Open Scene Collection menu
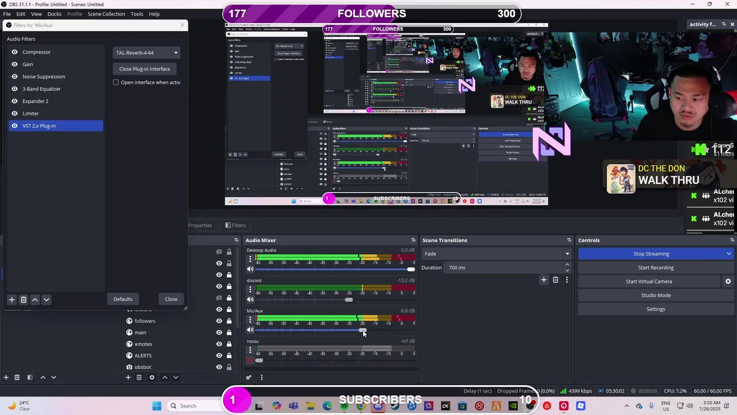 pos(106,14)
